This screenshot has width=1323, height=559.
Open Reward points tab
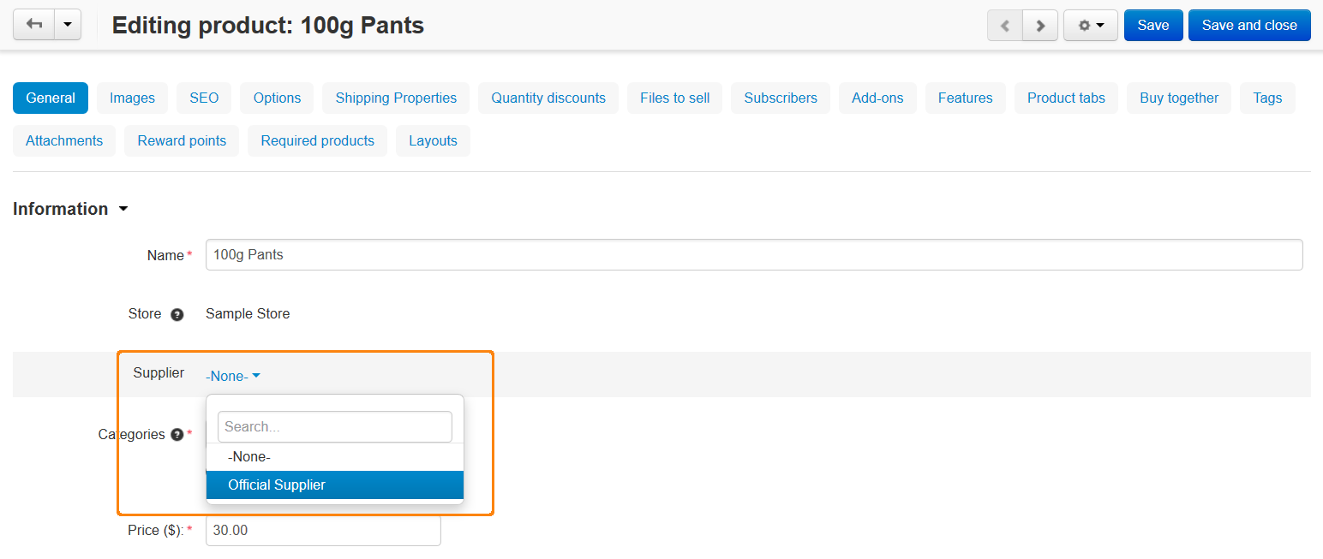tap(182, 140)
